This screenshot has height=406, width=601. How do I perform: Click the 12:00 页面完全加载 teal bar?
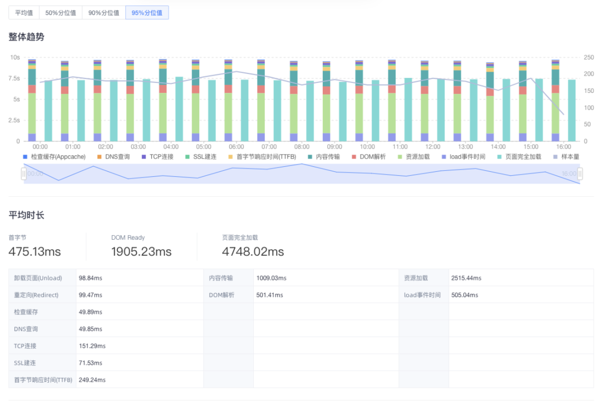click(441, 110)
